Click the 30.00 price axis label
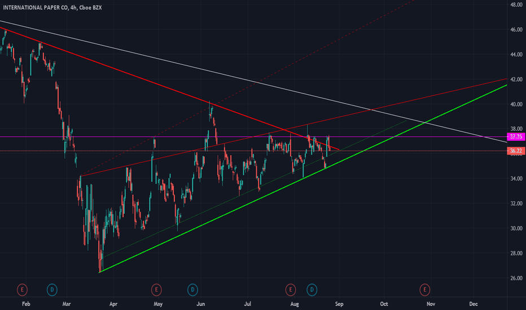Screen dimensions: 526x310 (516, 228)
